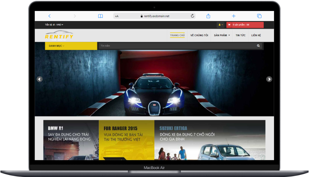This screenshot has width=309, height=177.
Task: Open the BMW X1 banner
Action: coord(71,140)
